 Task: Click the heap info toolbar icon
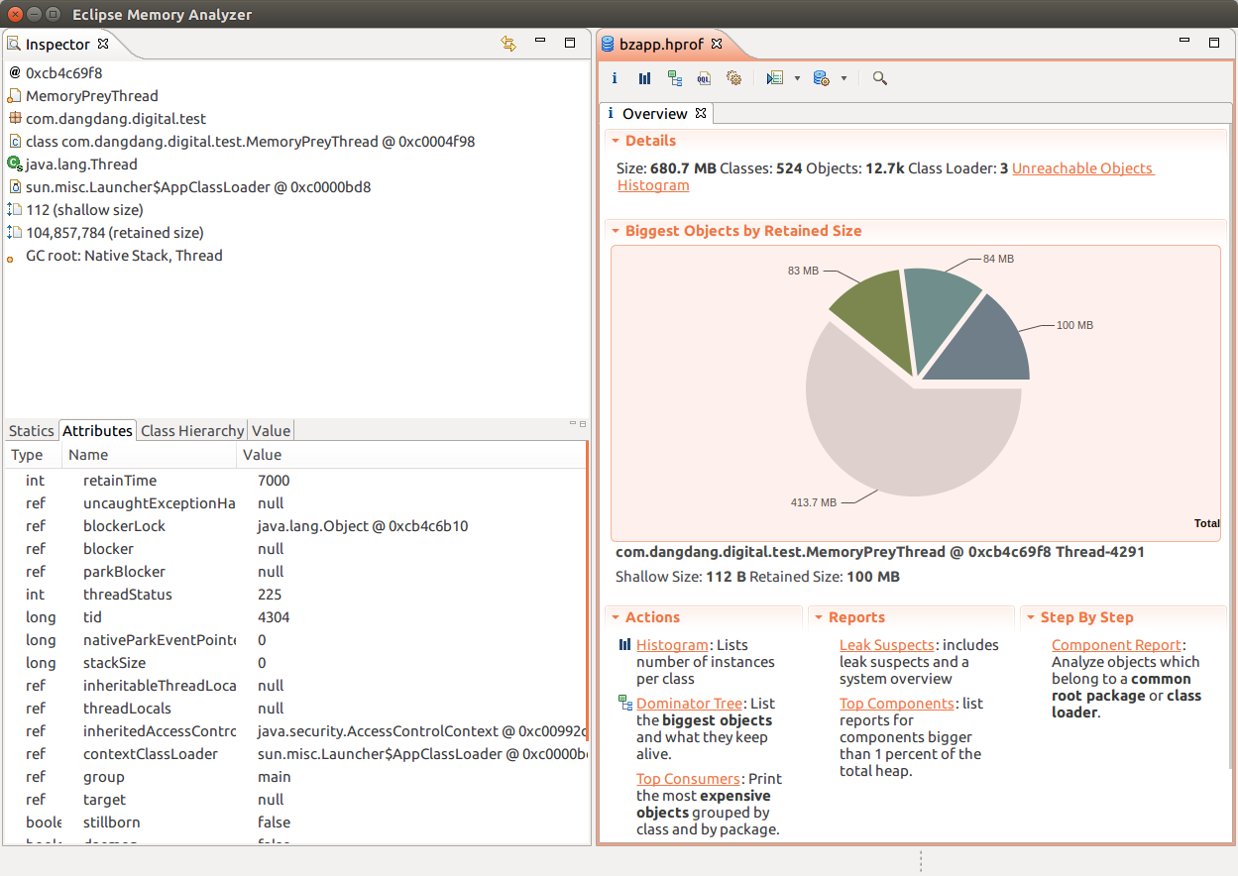tap(615, 78)
